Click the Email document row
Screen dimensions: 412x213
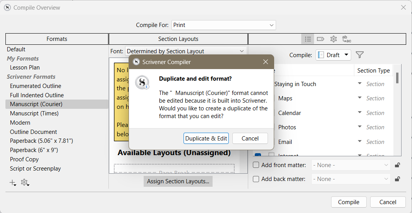pyautogui.click(x=285, y=142)
